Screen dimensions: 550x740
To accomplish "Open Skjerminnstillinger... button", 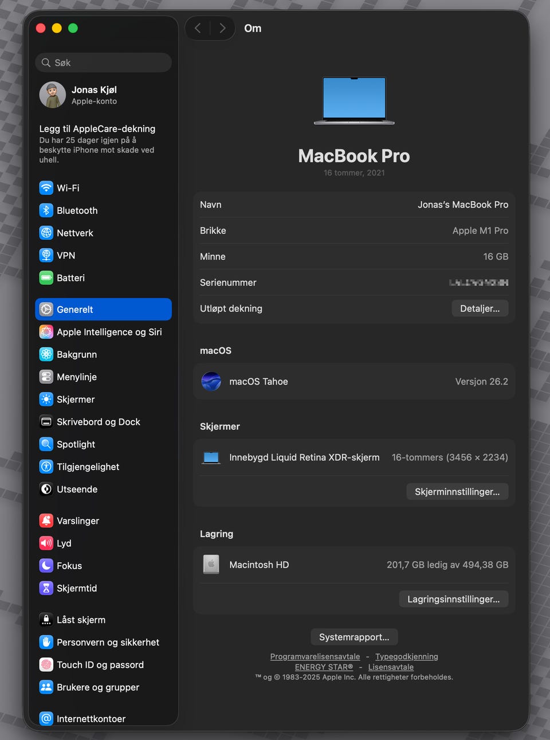I will click(457, 492).
